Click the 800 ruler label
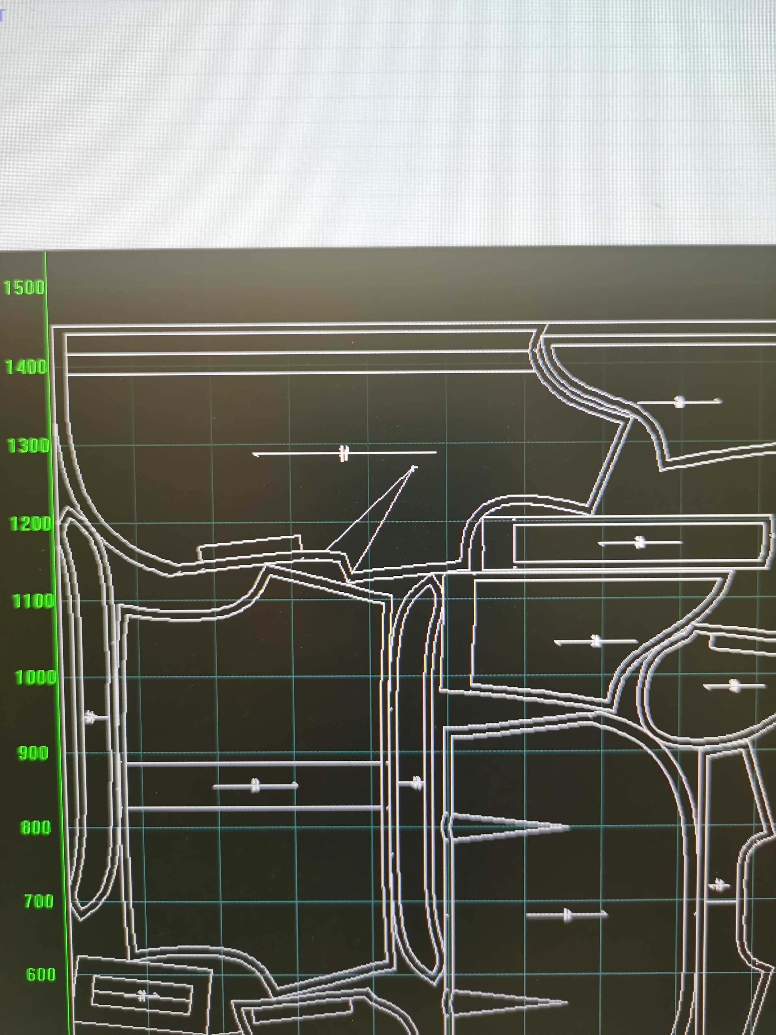The width and height of the screenshot is (776, 1035). tap(35, 828)
